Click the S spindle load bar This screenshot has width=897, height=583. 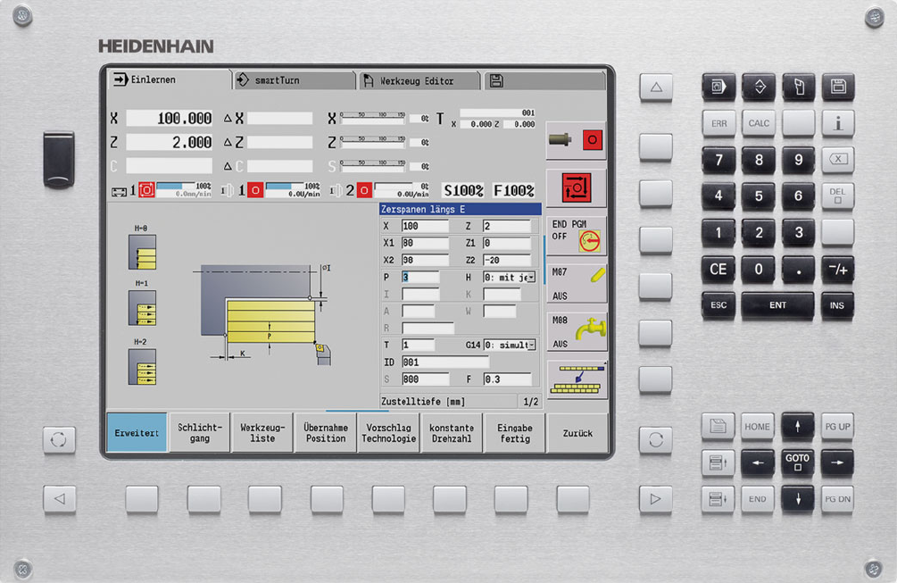(x=373, y=166)
